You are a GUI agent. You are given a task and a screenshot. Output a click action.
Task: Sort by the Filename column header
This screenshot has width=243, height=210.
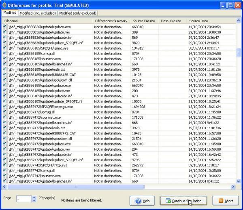[x=47, y=21]
